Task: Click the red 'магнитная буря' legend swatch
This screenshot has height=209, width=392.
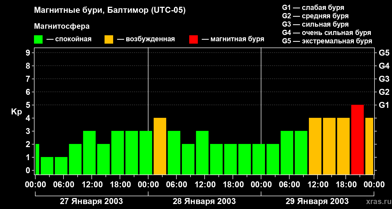Action: (194, 39)
